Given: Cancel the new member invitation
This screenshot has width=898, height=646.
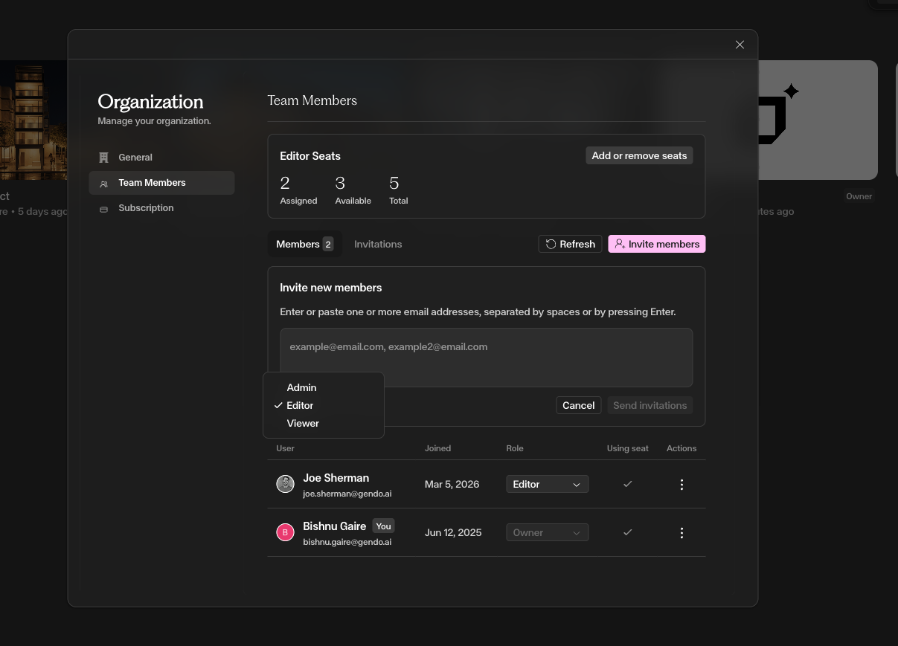Looking at the screenshot, I should click(x=578, y=406).
